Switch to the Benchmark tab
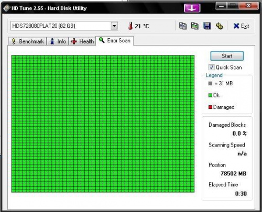This screenshot has width=262, height=212. (x=27, y=41)
